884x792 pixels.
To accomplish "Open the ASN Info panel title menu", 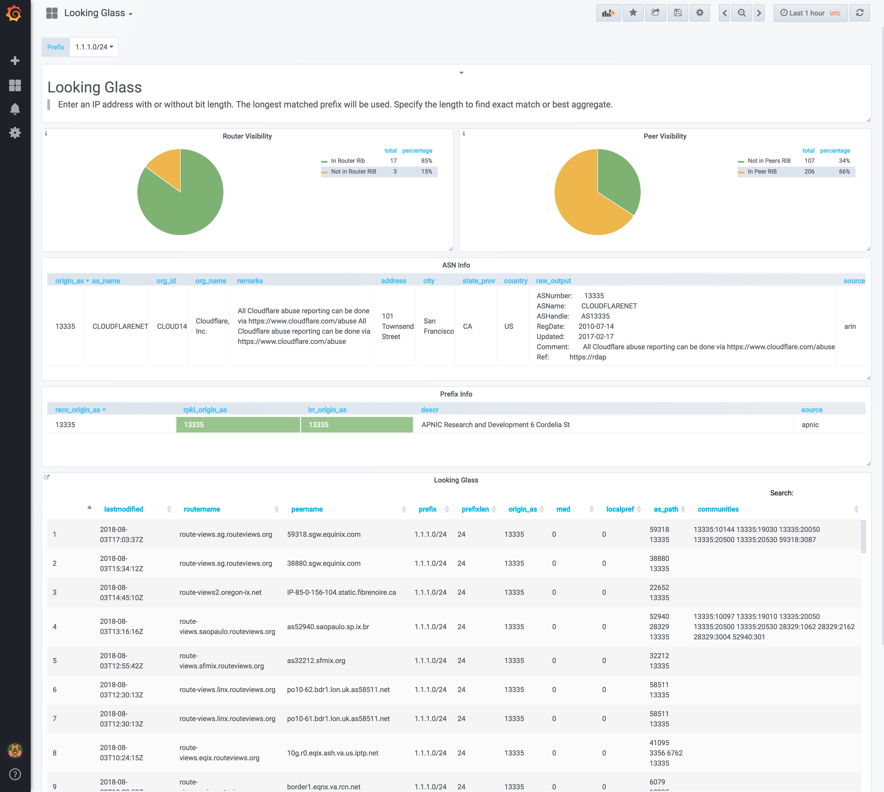I will coord(456,265).
